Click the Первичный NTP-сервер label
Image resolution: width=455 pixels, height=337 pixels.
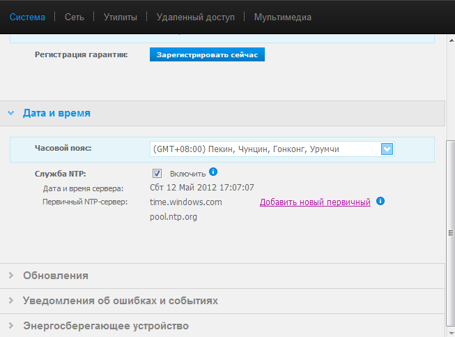[85, 202]
